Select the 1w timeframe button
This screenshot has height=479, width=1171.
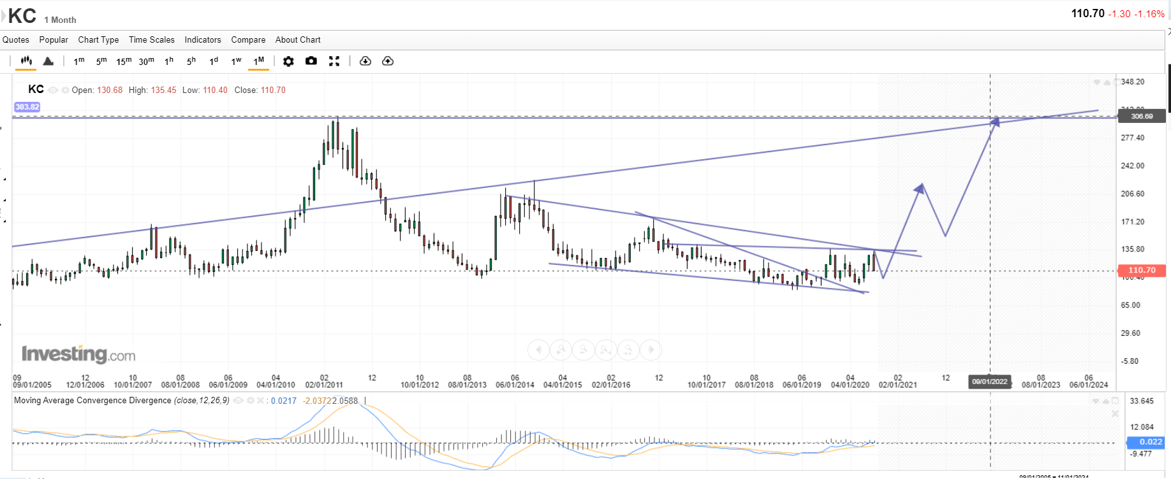(236, 61)
